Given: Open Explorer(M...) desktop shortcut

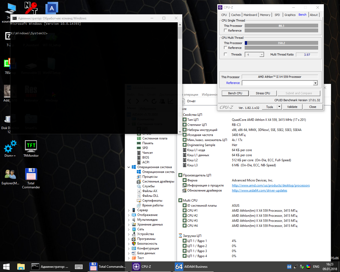Looking at the screenshot, I should click(10, 177).
